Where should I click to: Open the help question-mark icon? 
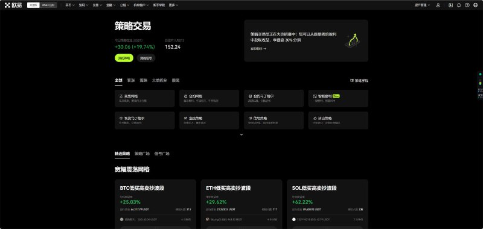pos(467,5)
